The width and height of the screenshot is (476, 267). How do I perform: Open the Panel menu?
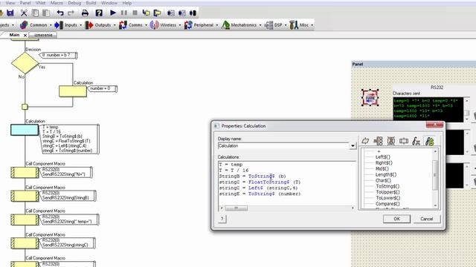click(25, 3)
